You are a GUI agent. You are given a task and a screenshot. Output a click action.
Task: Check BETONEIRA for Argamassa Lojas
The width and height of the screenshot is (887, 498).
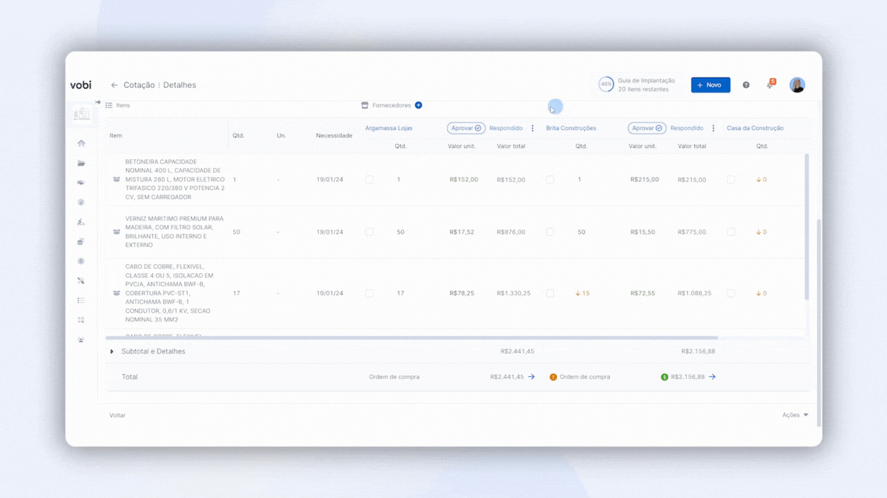369,179
